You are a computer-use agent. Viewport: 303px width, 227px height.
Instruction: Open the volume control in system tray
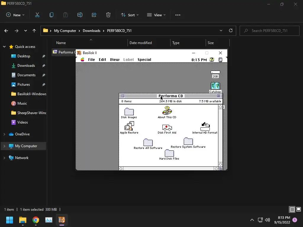(x=267, y=220)
